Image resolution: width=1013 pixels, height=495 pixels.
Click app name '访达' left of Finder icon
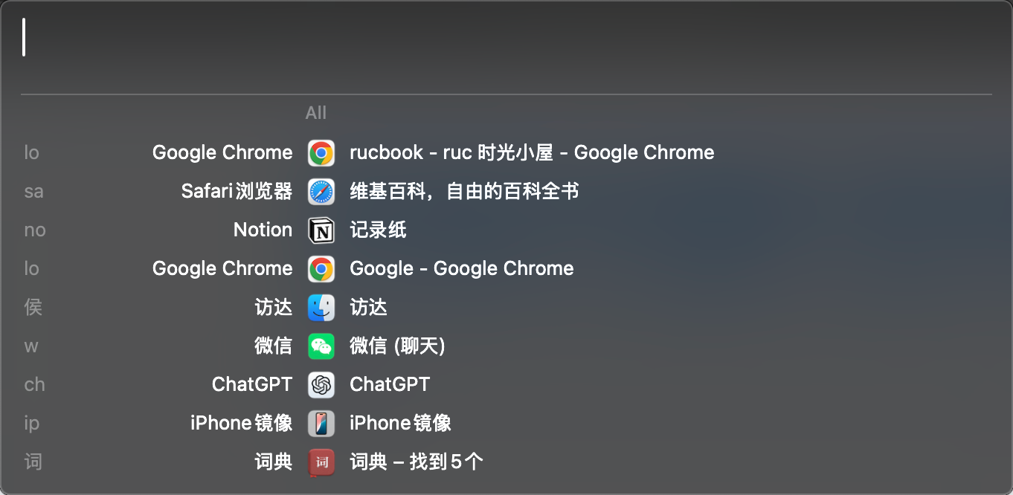tap(274, 308)
